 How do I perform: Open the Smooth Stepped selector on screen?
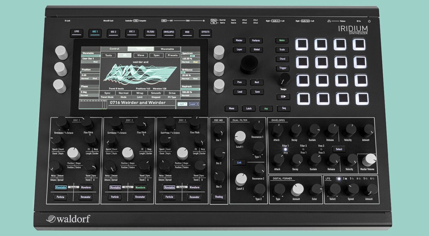point(156,93)
